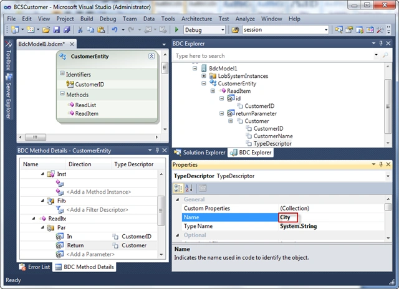Open the session find combo box dropdown
Screen dimensions: 399x289
pos(326,30)
